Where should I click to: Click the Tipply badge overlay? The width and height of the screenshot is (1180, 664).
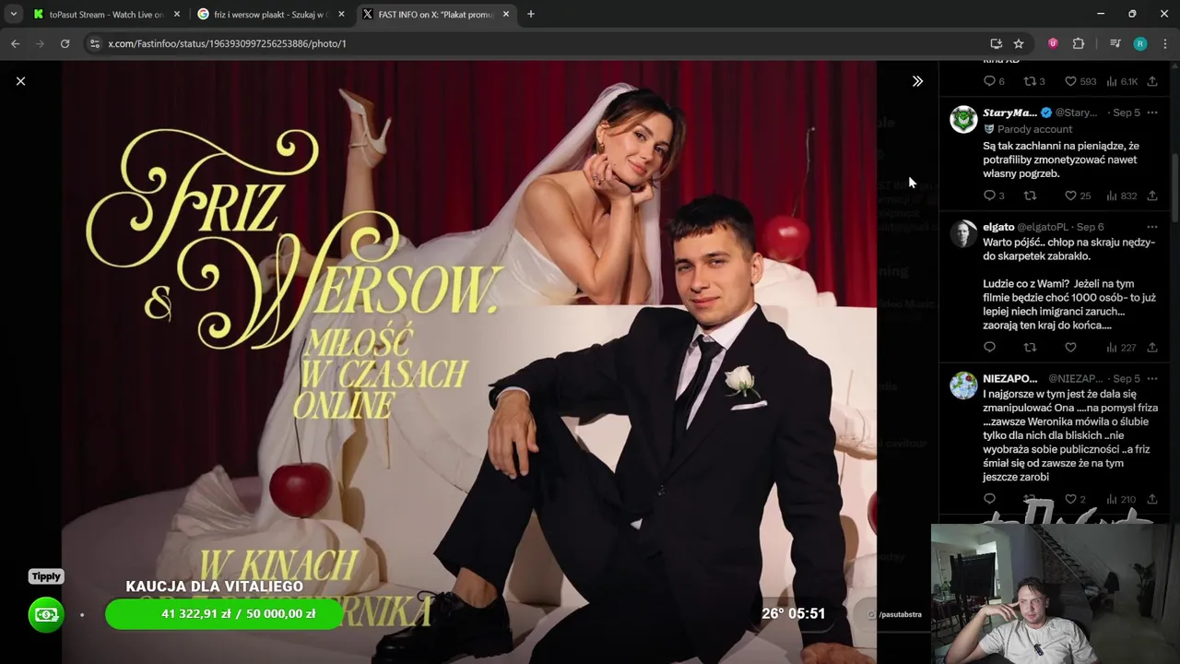(46, 576)
